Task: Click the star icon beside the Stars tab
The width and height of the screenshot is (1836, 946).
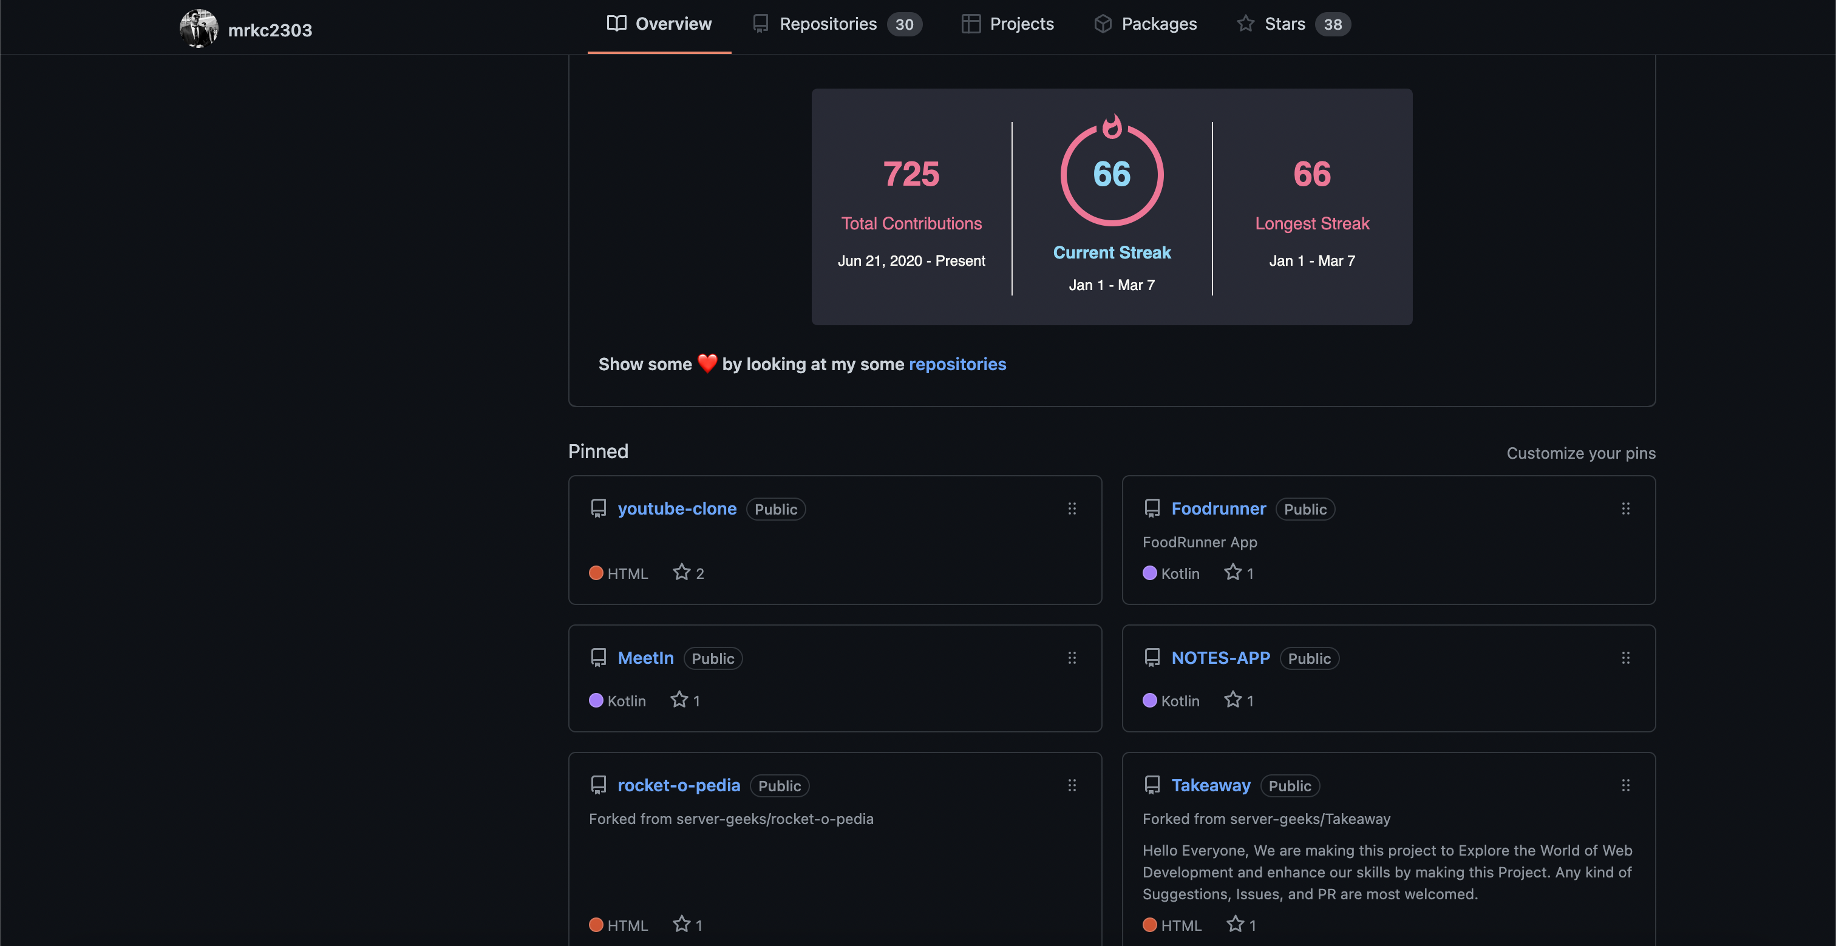Action: tap(1245, 23)
